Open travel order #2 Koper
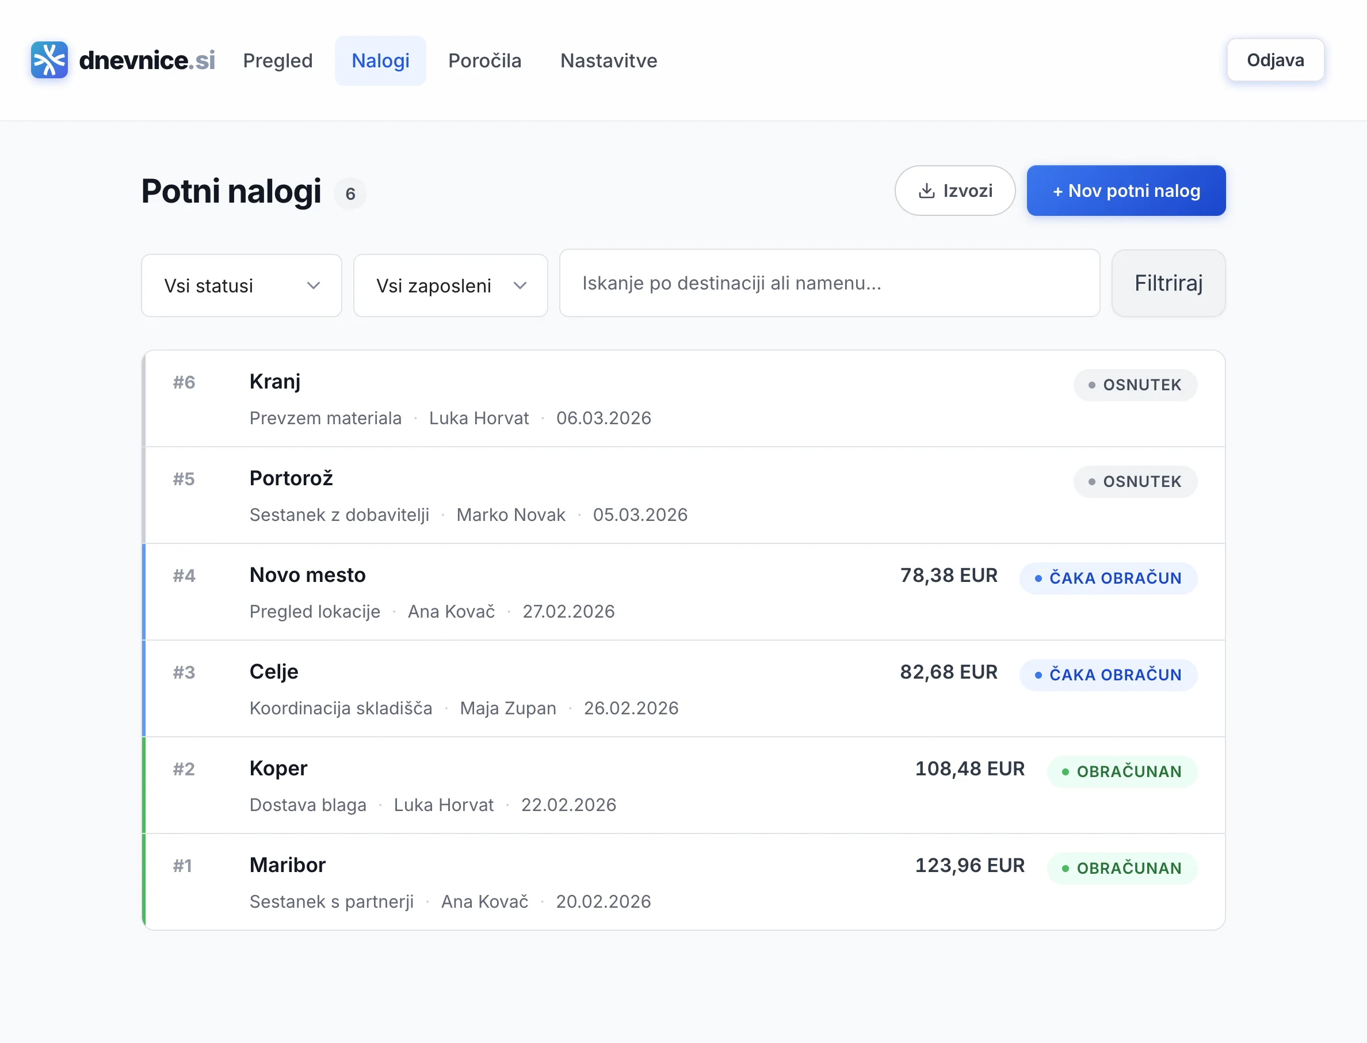The image size is (1367, 1043). click(x=278, y=768)
